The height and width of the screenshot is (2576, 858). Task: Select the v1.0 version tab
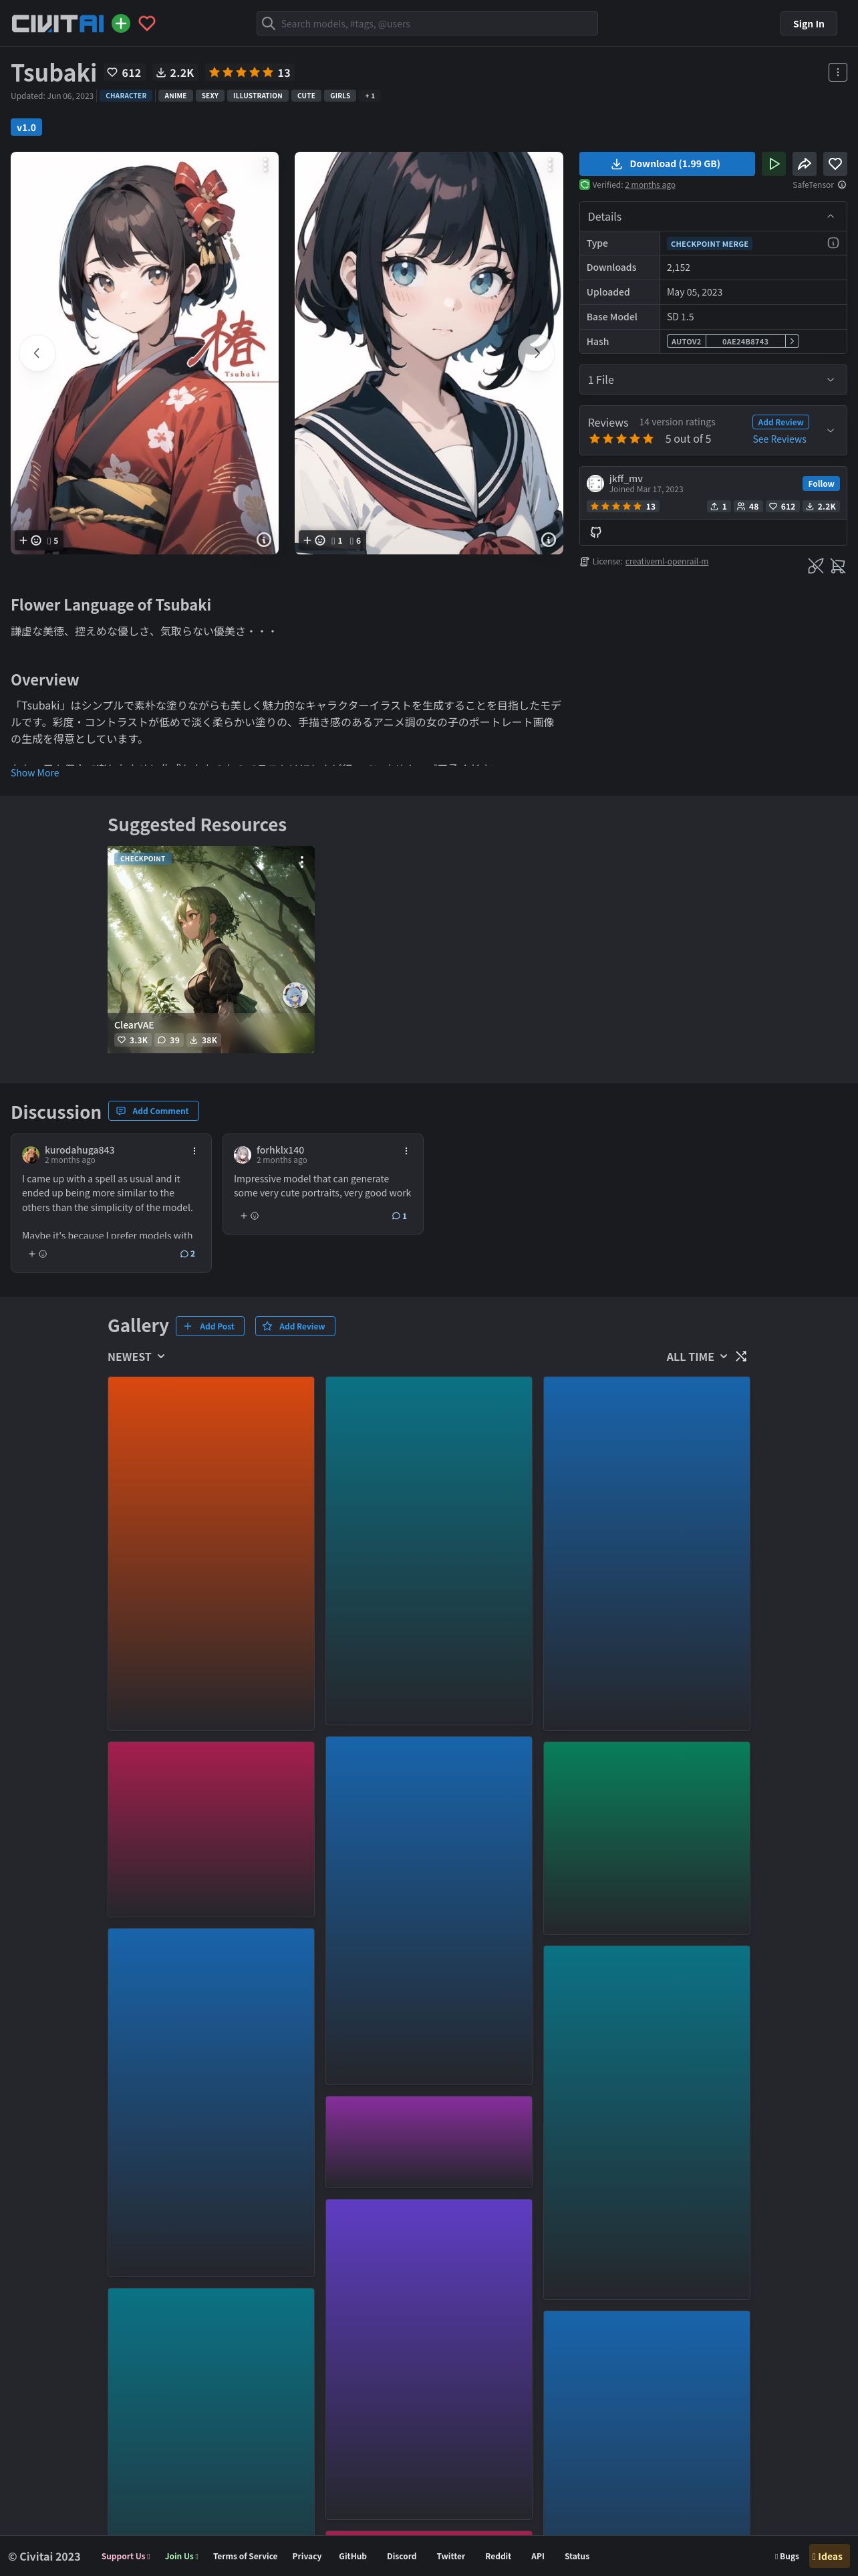pyautogui.click(x=26, y=127)
